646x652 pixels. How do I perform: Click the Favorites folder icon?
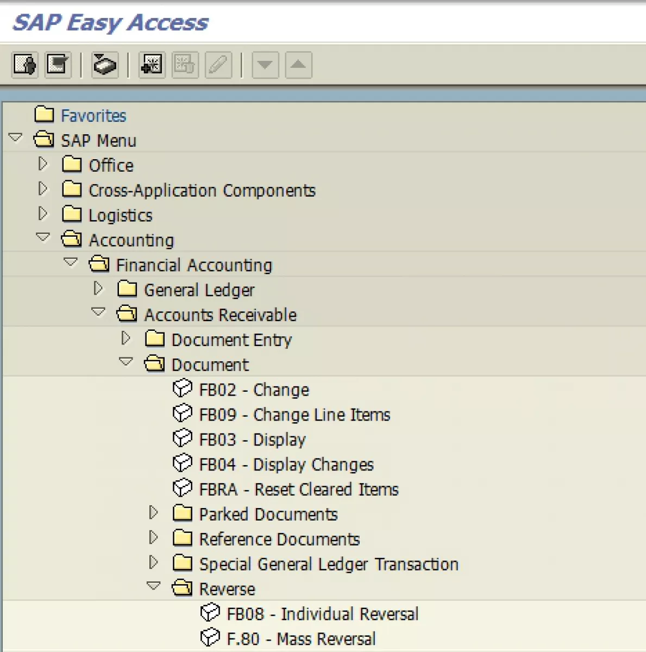pos(44,115)
